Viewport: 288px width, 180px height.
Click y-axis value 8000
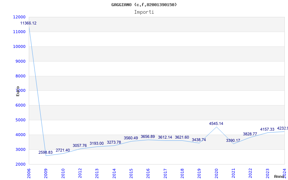point(20,76)
